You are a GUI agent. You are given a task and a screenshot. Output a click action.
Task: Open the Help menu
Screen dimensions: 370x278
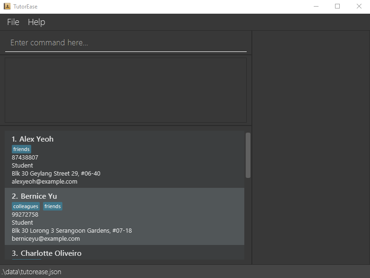(x=36, y=22)
